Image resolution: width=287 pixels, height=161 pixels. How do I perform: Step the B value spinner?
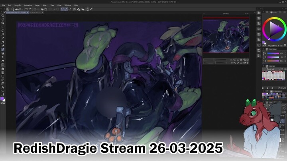click(285, 61)
